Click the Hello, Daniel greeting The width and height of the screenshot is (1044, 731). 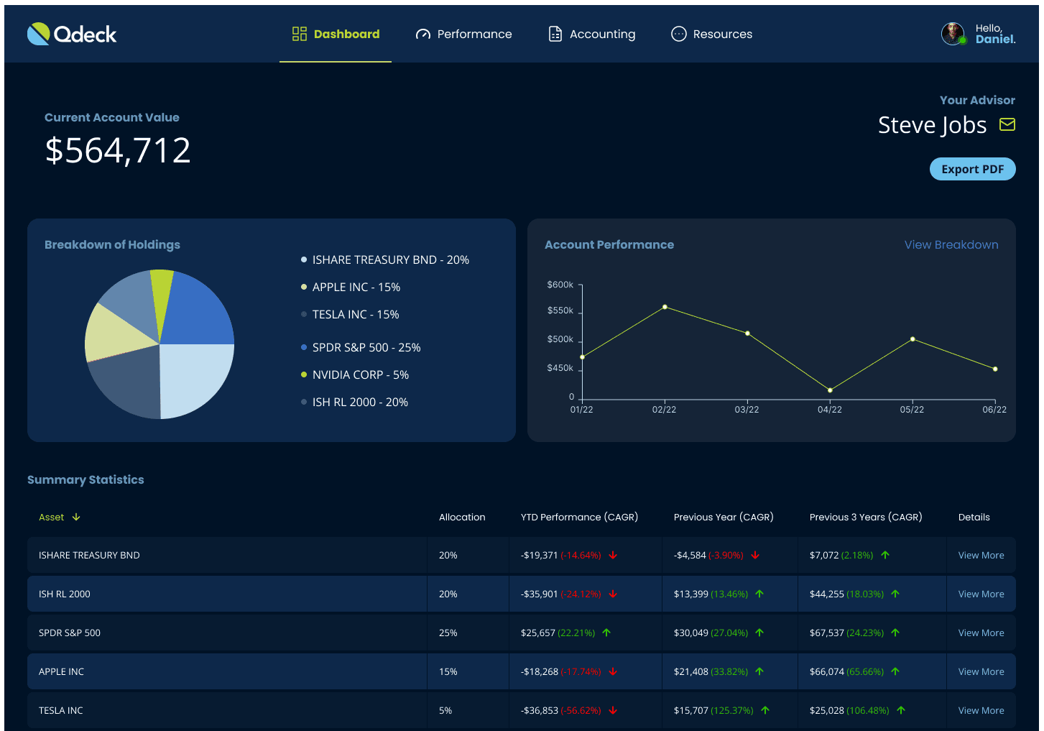pos(995,34)
